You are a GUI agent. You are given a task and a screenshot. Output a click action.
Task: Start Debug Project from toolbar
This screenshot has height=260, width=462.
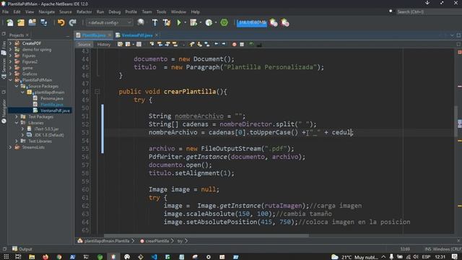pyautogui.click(x=193, y=22)
